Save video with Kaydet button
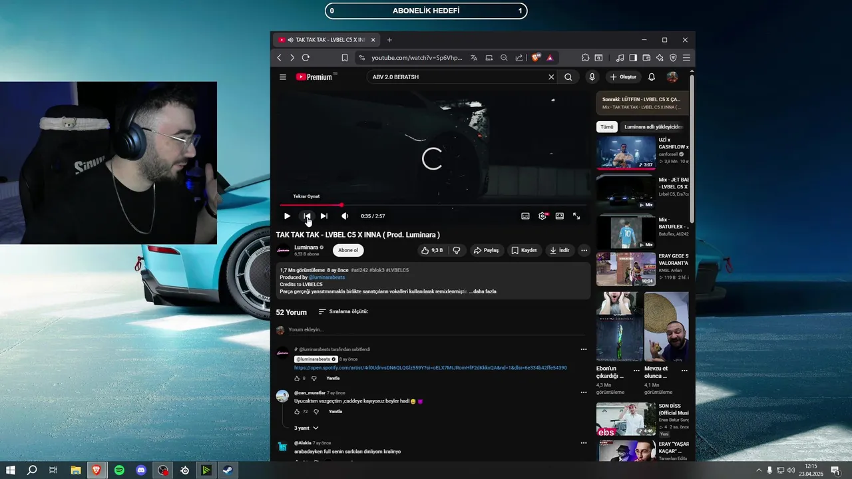852x479 pixels. [x=524, y=251]
